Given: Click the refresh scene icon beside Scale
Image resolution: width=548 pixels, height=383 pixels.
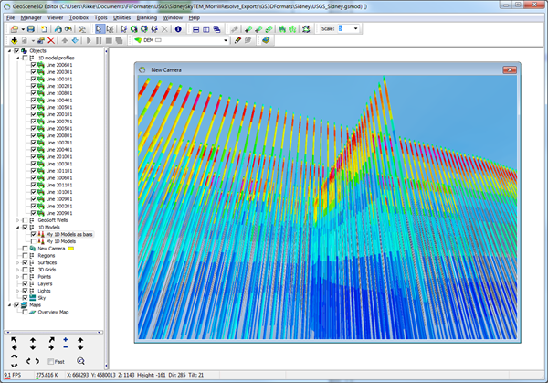Looking at the screenshot, I should (306, 29).
